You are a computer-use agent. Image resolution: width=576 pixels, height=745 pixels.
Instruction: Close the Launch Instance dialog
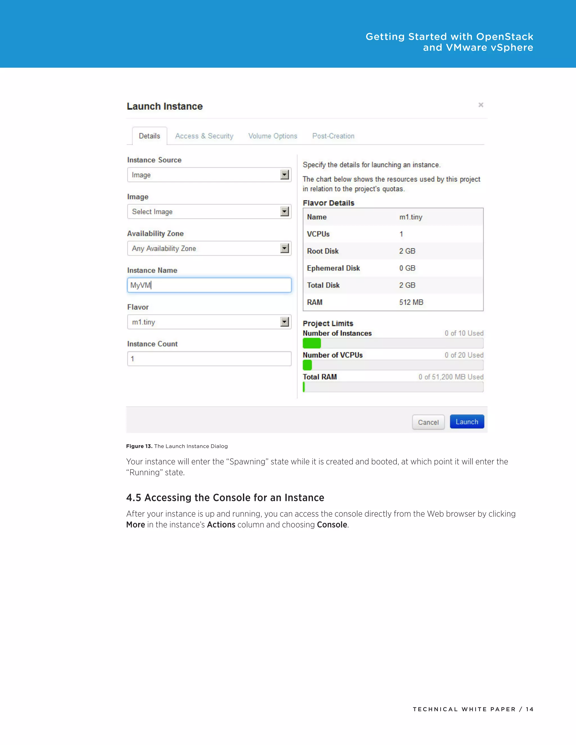pyautogui.click(x=481, y=105)
